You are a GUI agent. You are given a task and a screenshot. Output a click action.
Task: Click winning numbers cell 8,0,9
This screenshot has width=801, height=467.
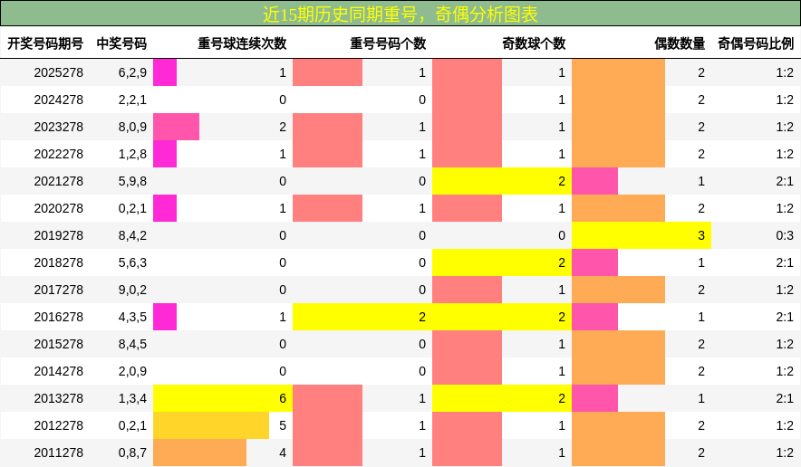tap(132, 127)
